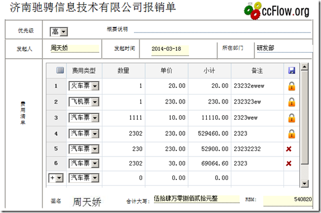Click the 备注 column header
Viewport: 321px width, 213px height.
[x=257, y=70]
